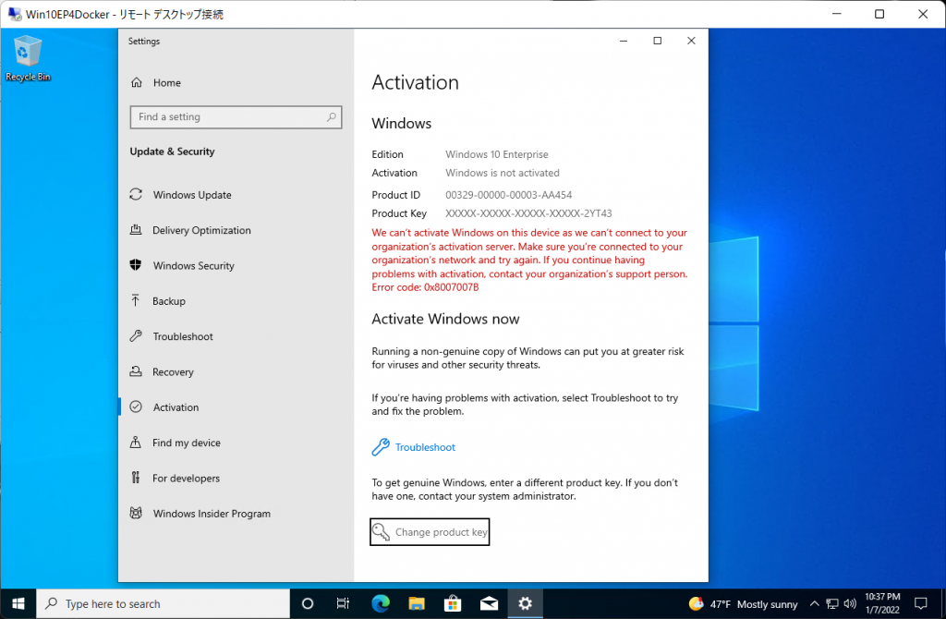Image resolution: width=946 pixels, height=619 pixels.
Task: Open Cortana from the taskbar
Action: (308, 603)
